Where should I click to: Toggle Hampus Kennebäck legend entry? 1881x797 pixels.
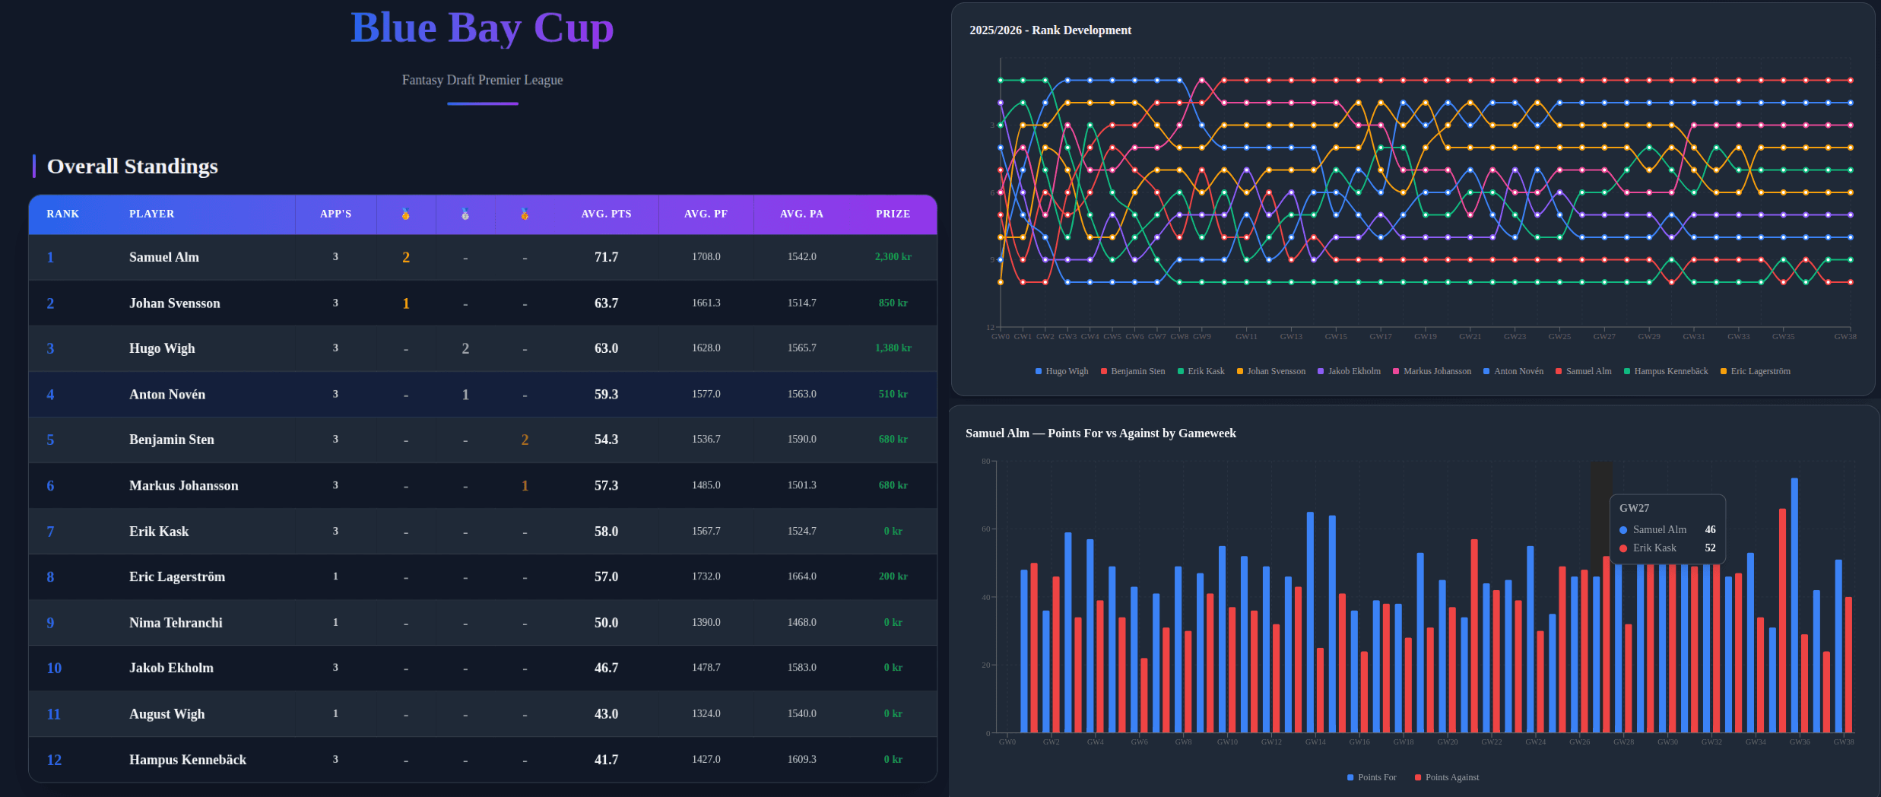pos(1666,371)
